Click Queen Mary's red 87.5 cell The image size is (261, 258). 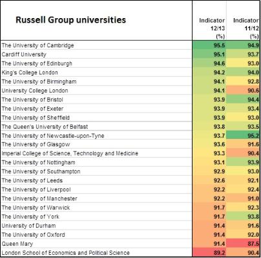coord(243,244)
